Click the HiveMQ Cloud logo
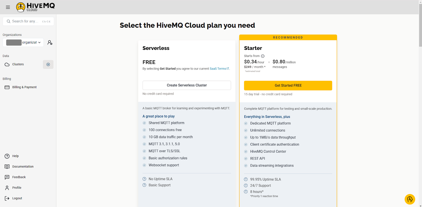 [35, 7]
